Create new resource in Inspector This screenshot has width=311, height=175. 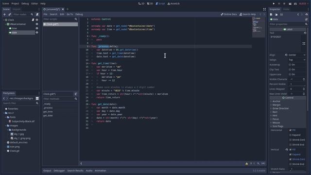pyautogui.click(x=271, y=14)
